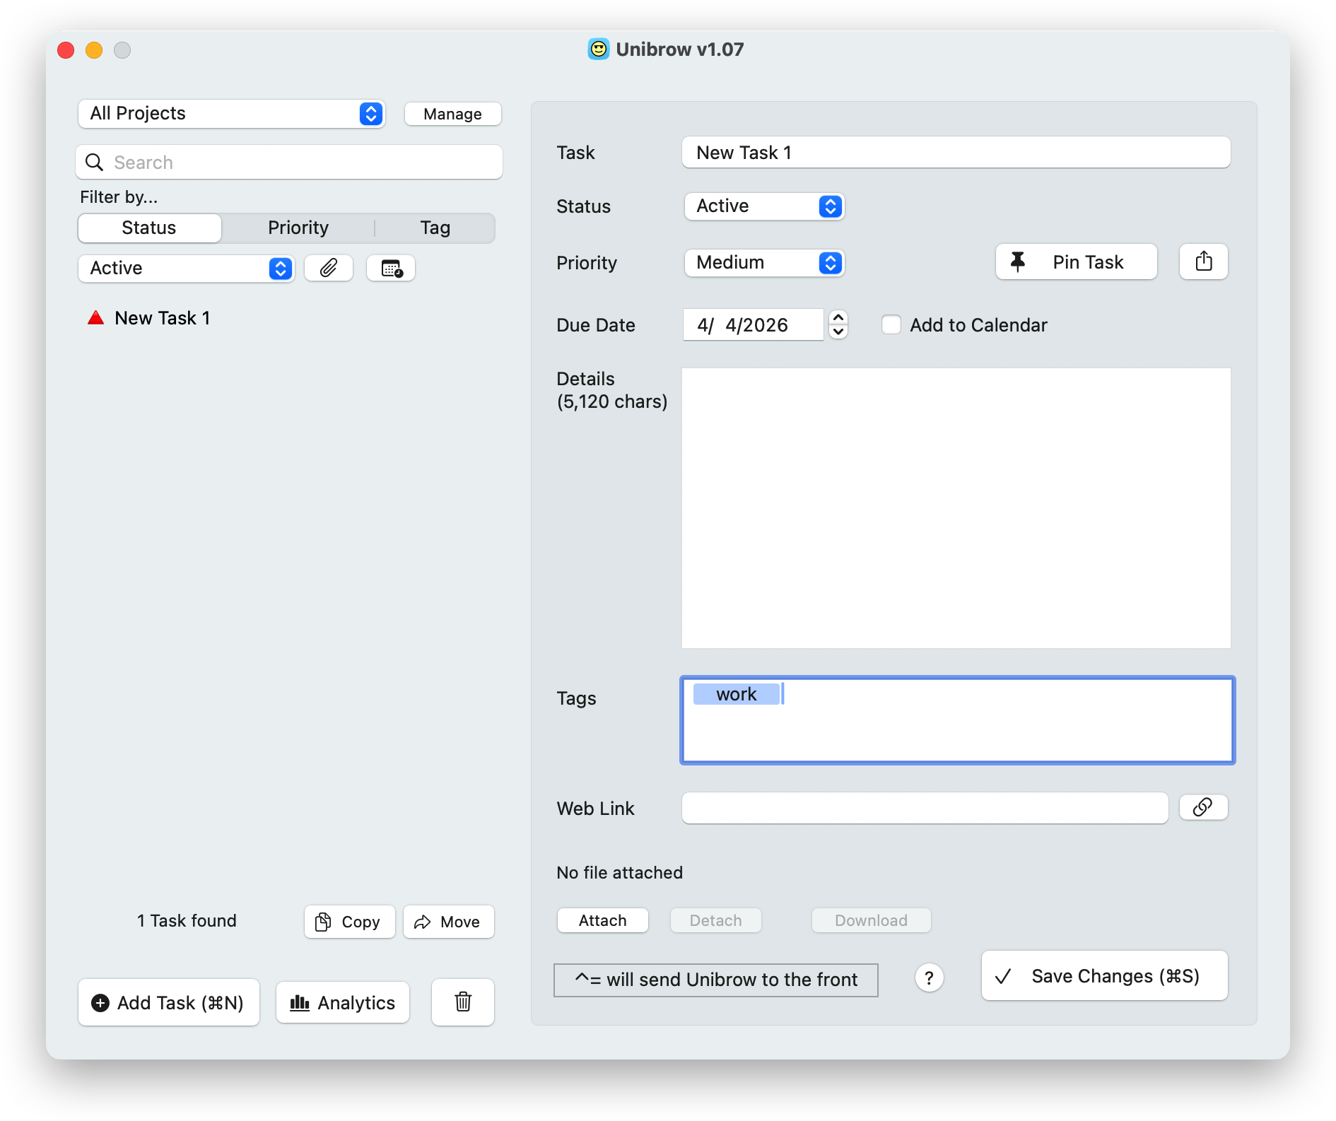Click the 'No file attached' text
The image size is (1336, 1121).
pos(619,873)
